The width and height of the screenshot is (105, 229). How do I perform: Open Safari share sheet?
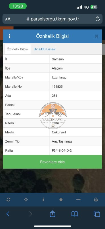[52, 214]
